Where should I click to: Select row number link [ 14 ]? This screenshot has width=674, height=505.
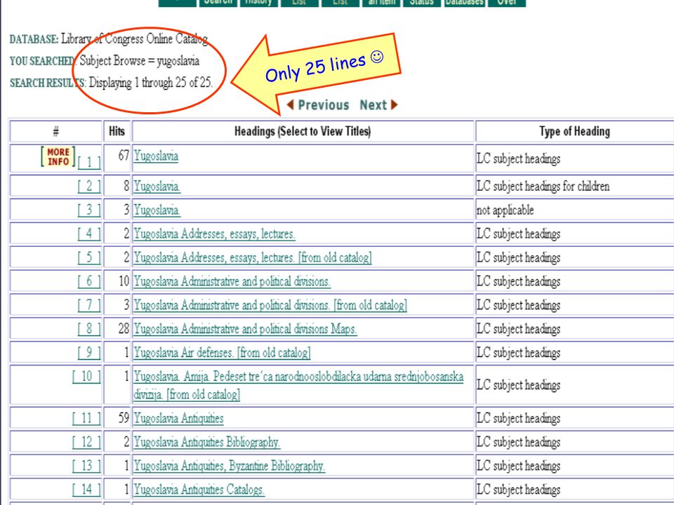coord(86,489)
